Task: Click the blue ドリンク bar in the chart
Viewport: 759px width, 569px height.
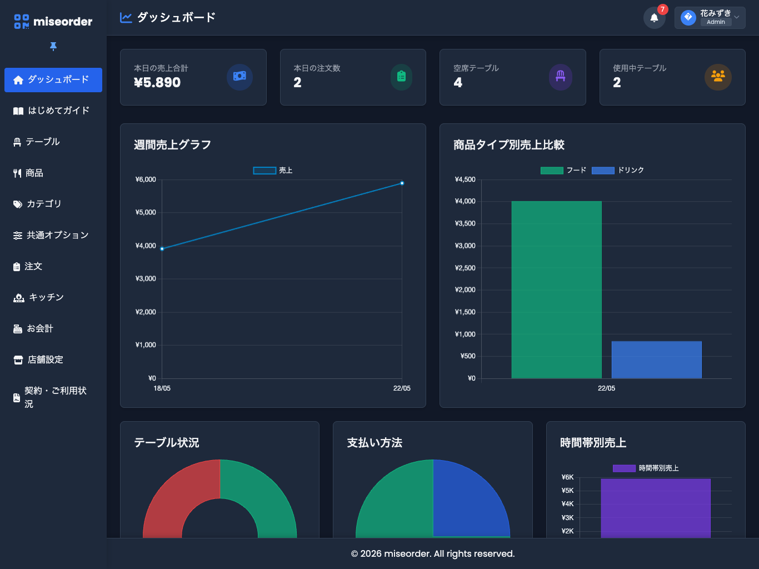Action: click(x=657, y=360)
